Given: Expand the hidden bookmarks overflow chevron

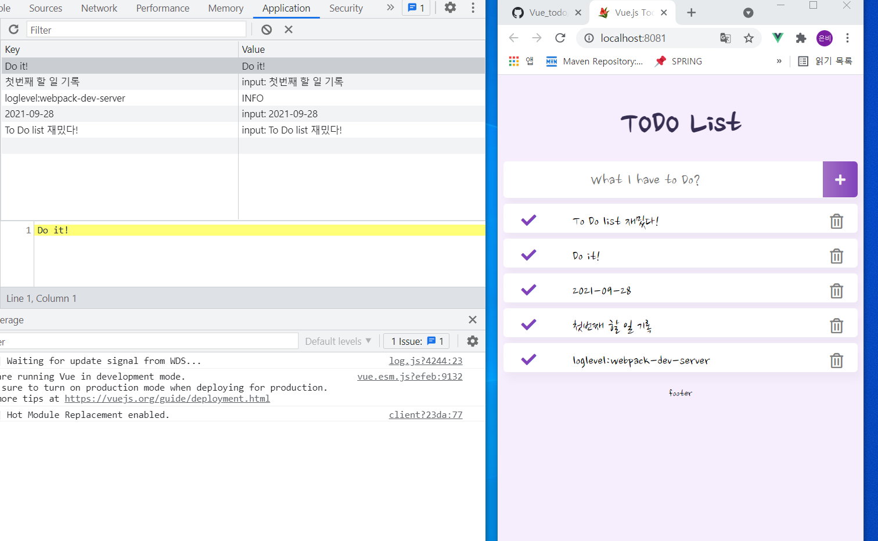Looking at the screenshot, I should (x=779, y=62).
